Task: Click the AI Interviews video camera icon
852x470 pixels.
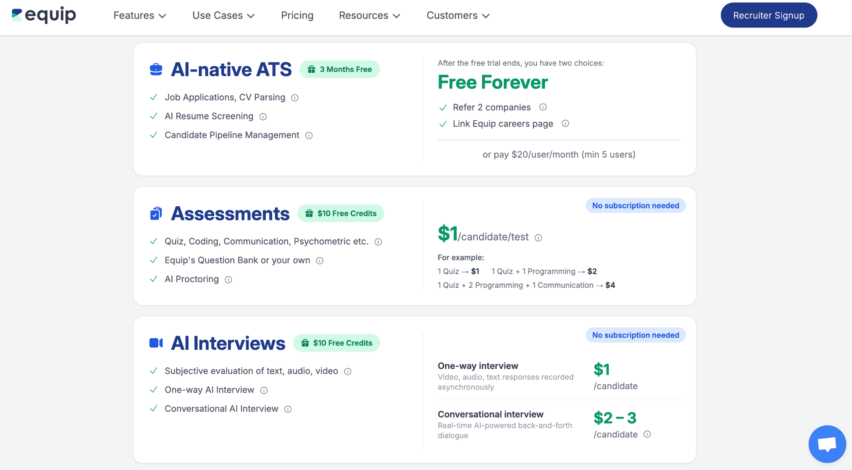Action: (156, 343)
